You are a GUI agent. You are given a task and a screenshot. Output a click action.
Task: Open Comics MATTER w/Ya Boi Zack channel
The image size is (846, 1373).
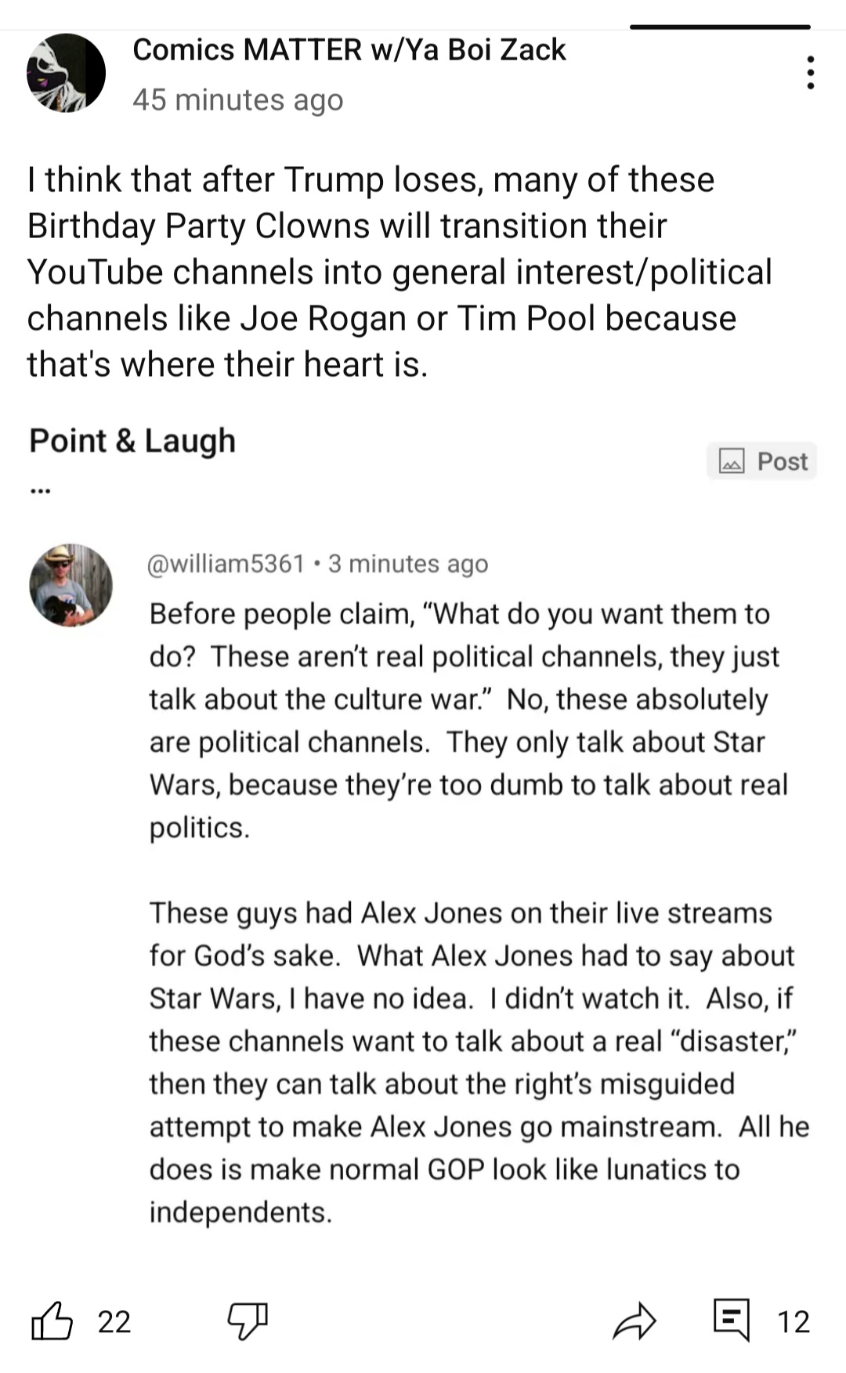click(349, 49)
